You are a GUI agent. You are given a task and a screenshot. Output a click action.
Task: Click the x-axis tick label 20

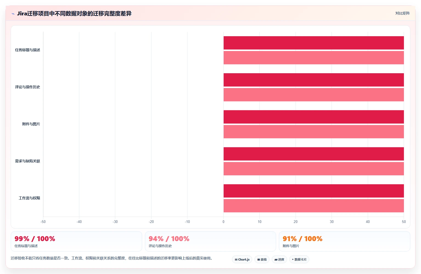(x=296, y=222)
